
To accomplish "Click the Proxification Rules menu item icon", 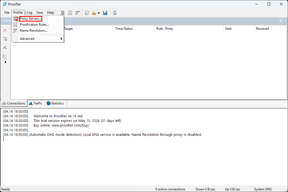I will click(x=15, y=25).
